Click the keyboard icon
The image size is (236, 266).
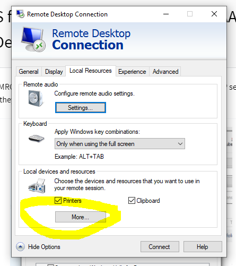click(x=37, y=139)
